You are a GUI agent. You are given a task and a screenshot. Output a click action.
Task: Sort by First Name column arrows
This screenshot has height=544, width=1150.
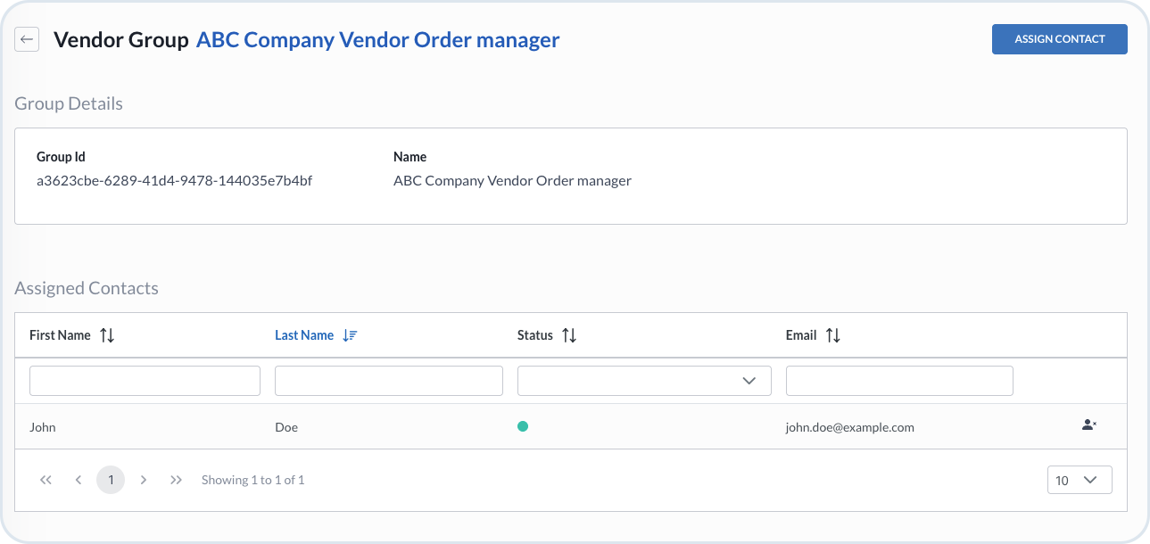point(107,335)
